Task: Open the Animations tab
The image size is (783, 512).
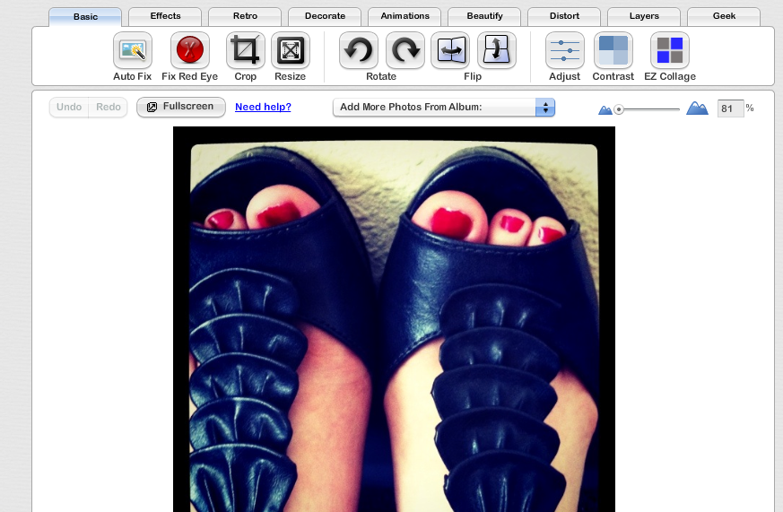Action: pyautogui.click(x=405, y=16)
